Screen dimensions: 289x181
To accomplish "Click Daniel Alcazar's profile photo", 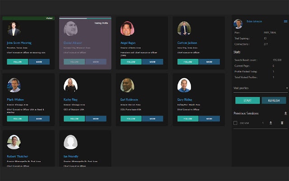I will [x=70, y=29].
